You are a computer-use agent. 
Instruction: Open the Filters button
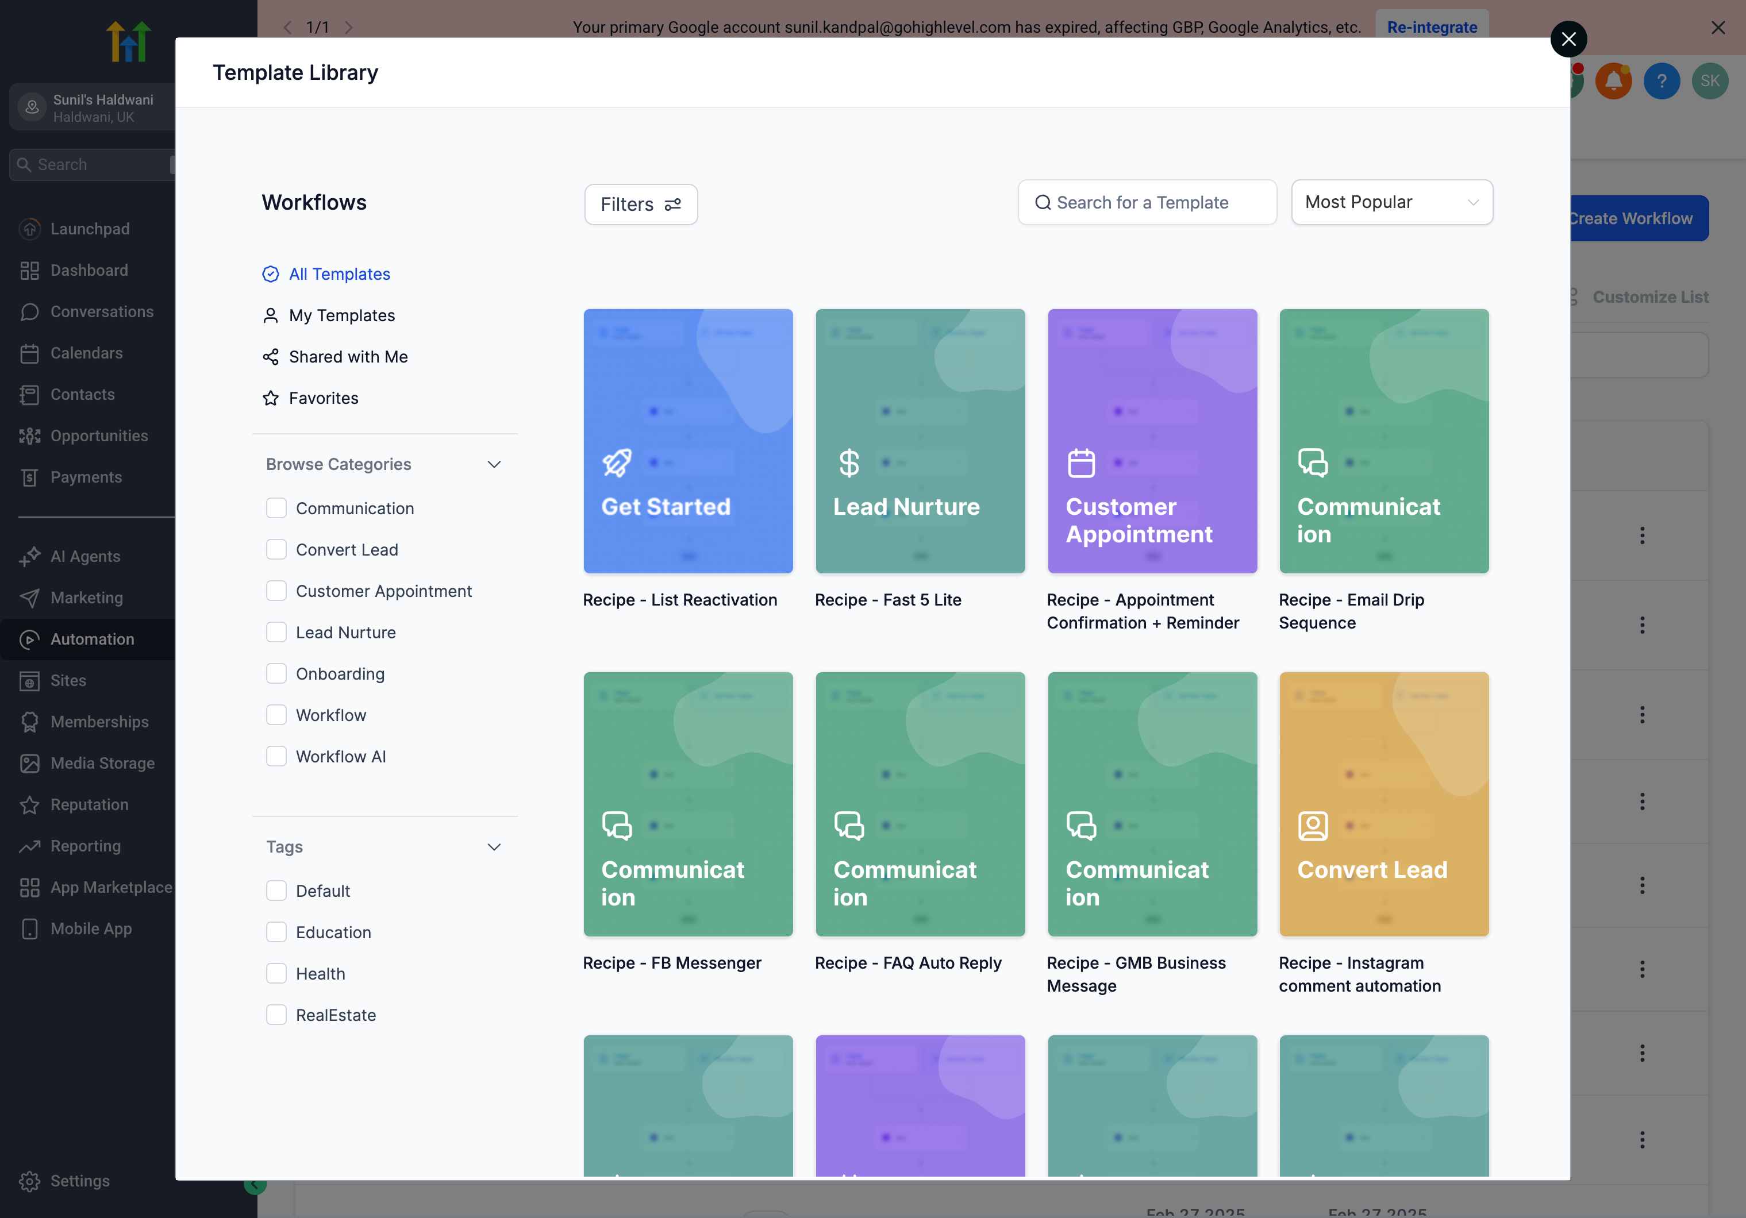(640, 205)
